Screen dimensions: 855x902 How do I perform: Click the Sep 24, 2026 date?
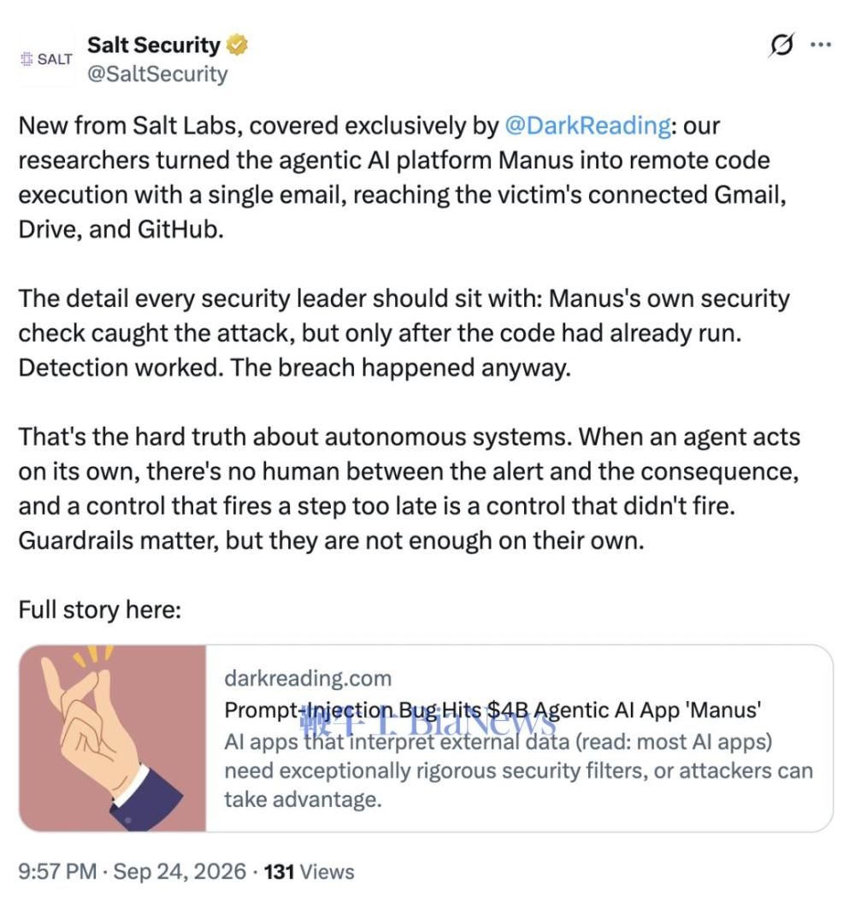tap(180, 871)
